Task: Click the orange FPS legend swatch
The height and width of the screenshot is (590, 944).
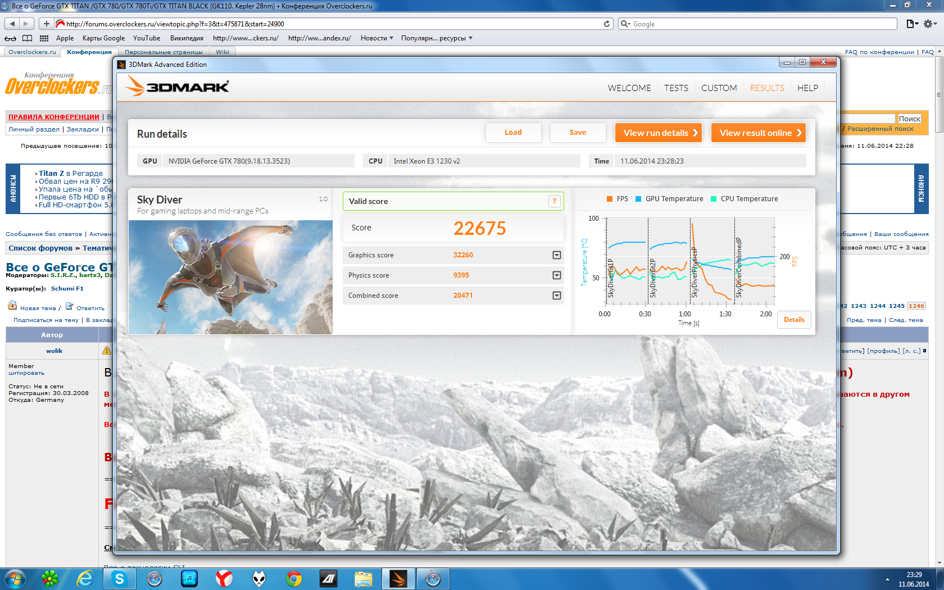Action: pos(610,199)
